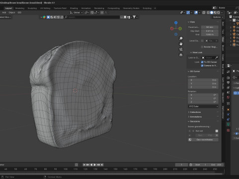The height and width of the screenshot is (179, 239).
Task: Add a new workspace with plus button
Action: pos(155,8)
